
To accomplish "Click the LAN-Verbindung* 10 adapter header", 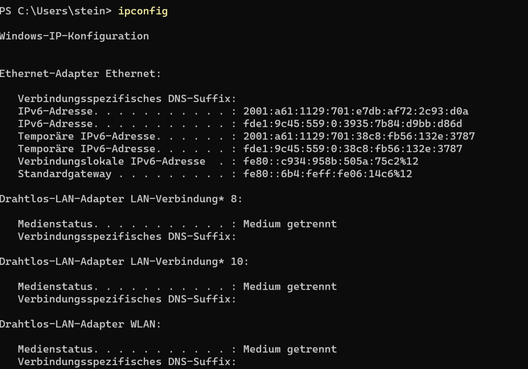I will tap(124, 262).
